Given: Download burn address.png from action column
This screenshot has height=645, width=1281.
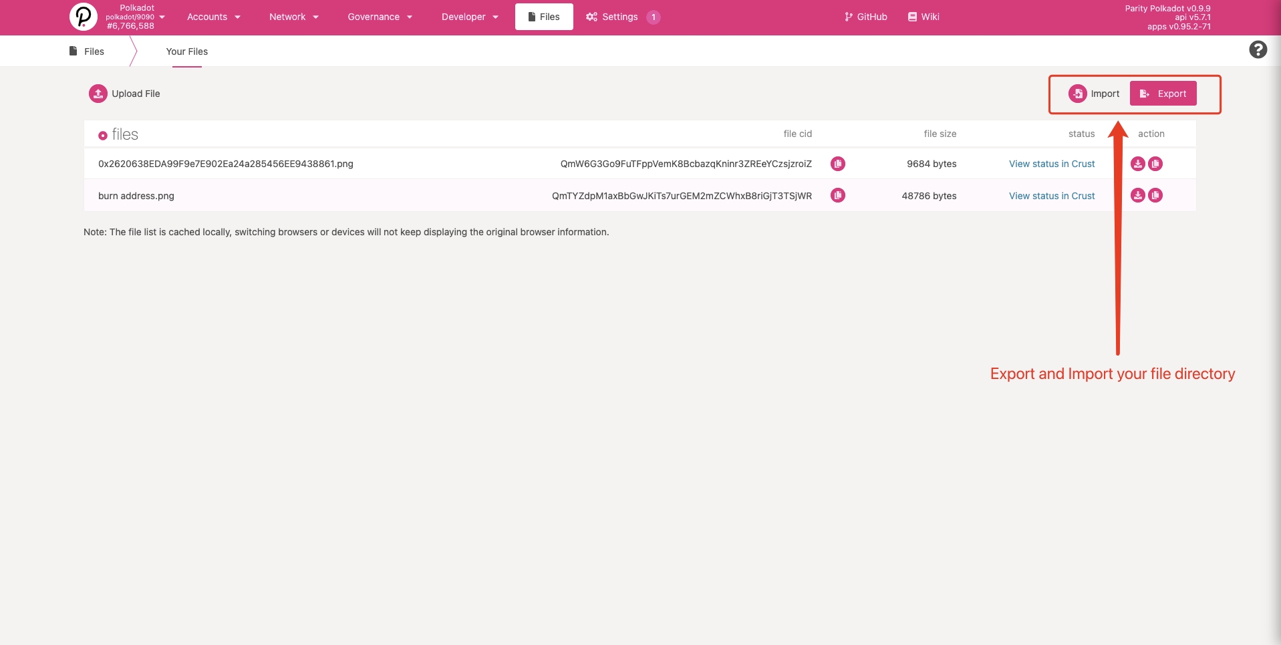Looking at the screenshot, I should click(1137, 195).
